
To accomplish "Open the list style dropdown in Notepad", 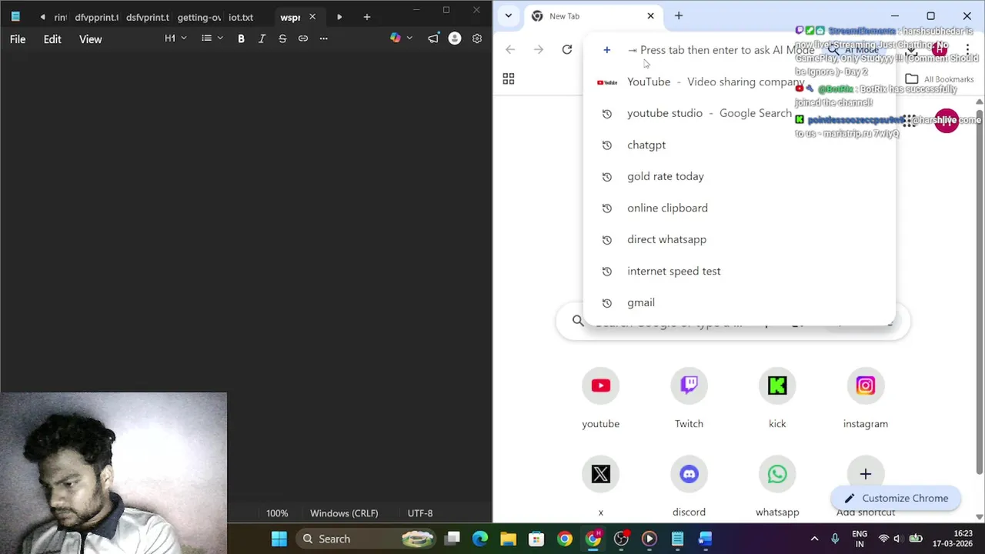I will click(212, 38).
